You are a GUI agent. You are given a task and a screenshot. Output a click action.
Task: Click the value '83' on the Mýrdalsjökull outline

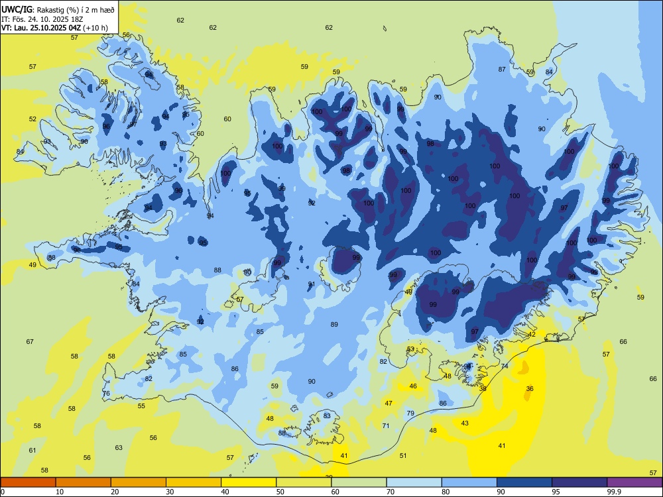click(327, 415)
